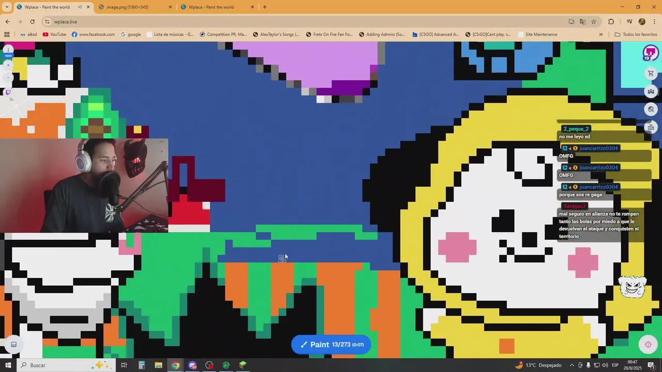Bookmark this page with the star
This screenshot has height=372, width=662.
coord(594,22)
